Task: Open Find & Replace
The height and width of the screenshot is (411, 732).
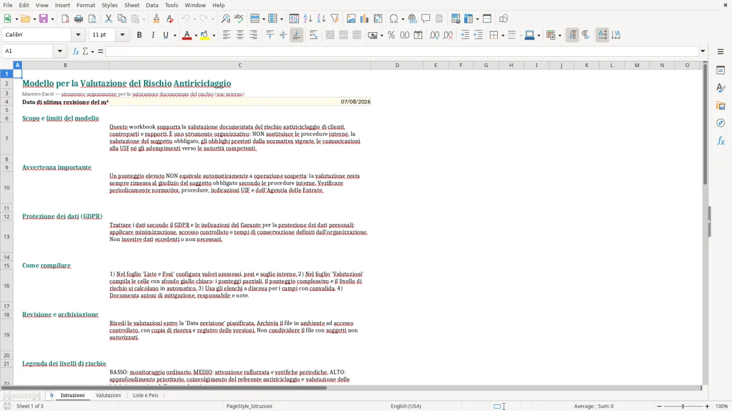Action: coord(225,19)
